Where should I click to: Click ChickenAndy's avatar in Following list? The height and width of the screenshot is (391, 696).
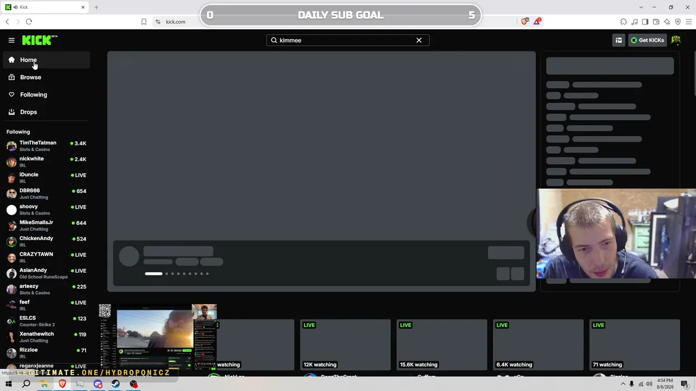(11, 241)
